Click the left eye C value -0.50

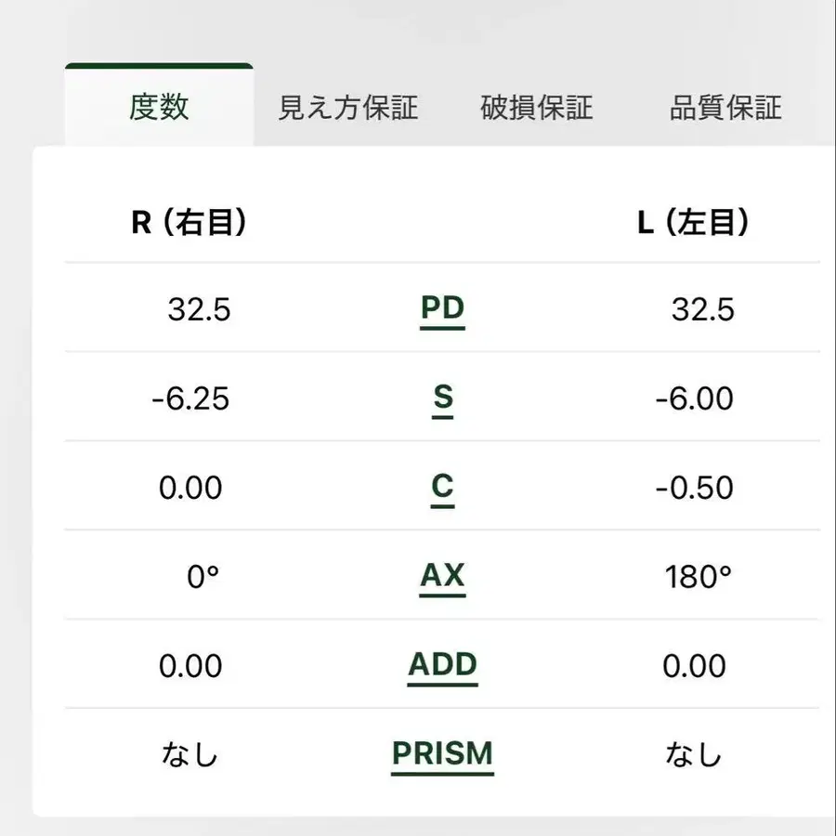pyautogui.click(x=694, y=489)
